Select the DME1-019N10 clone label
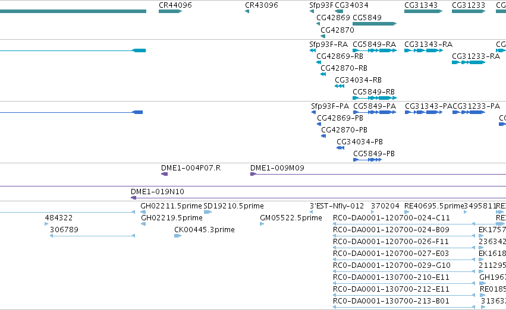This screenshot has width=506, height=310. click(158, 192)
